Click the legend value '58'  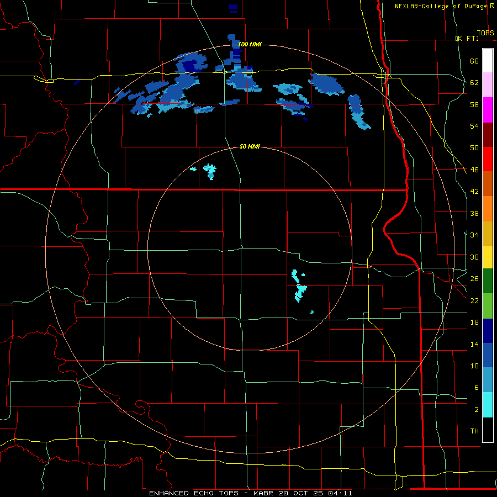474,104
